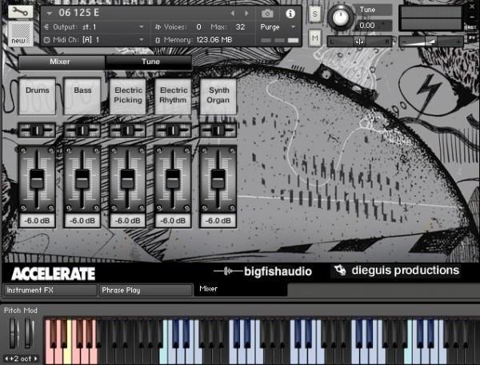The image size is (480, 365).
Task: Switch to the top Mixer tab
Action: click(x=62, y=62)
